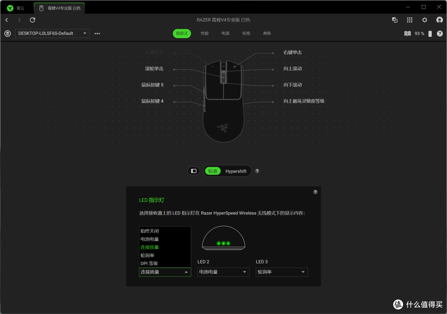This screenshot has height=314, width=447.
Task: Switch to the 电源 tab
Action: click(225, 34)
